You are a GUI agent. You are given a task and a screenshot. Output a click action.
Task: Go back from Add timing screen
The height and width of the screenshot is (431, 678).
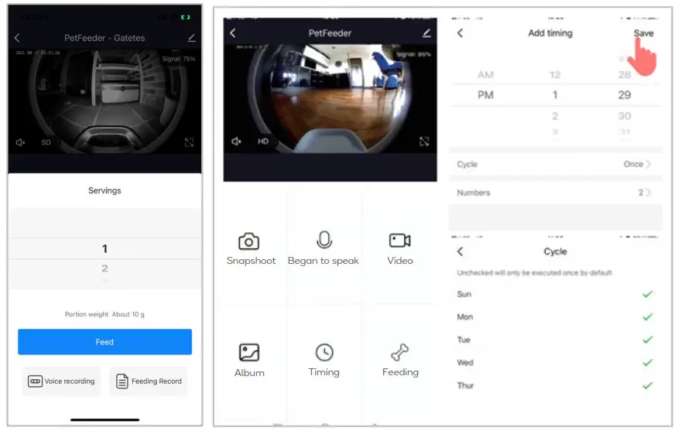coord(460,32)
